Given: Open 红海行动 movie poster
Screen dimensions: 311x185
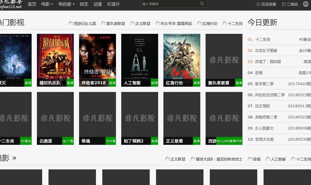Looking at the screenshot, I should pyautogui.click(x=182, y=60).
